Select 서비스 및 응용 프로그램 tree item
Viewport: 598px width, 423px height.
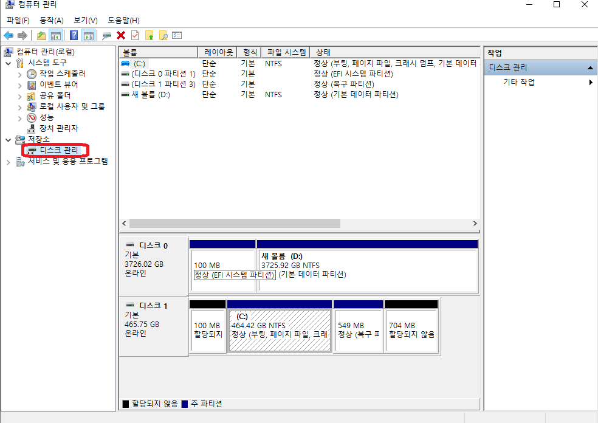point(68,161)
